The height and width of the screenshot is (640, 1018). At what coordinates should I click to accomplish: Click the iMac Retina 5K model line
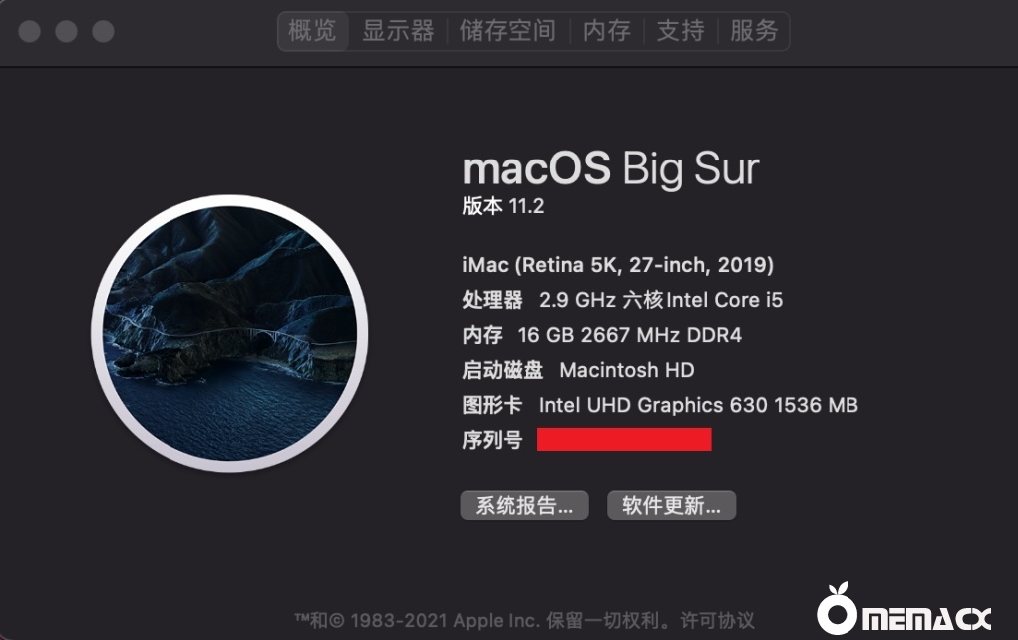[x=617, y=265]
